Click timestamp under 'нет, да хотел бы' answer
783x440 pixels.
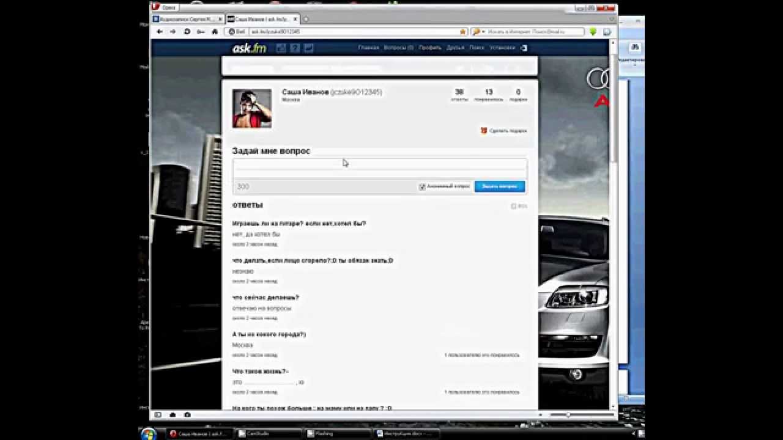pos(254,244)
